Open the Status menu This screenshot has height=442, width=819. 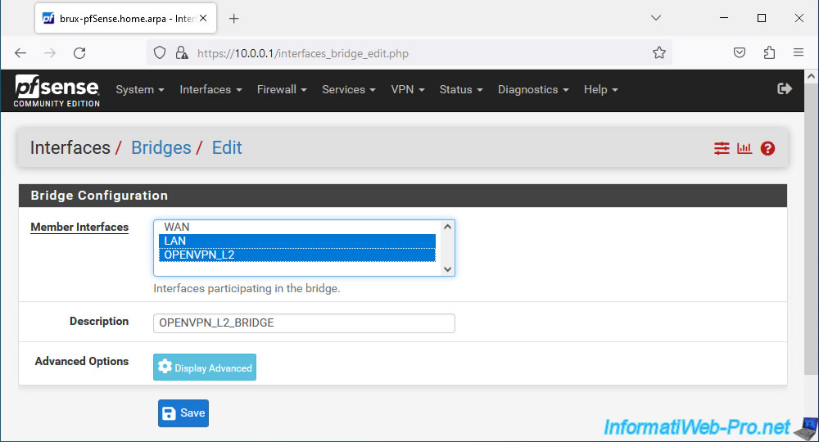460,90
